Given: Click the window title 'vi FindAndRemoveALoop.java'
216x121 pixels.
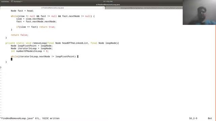Looking at the screenshot, I should pos(108,4).
